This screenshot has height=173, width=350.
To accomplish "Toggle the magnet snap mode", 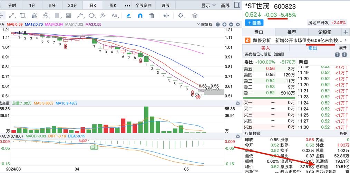I will [140, 16].
